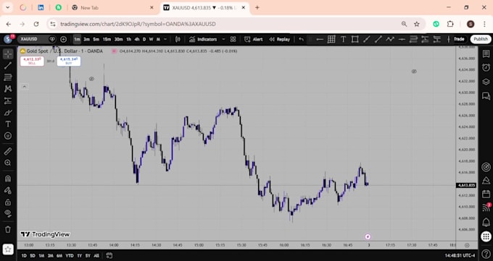Click the Trade button
The height and width of the screenshot is (261, 493).
point(459,39)
